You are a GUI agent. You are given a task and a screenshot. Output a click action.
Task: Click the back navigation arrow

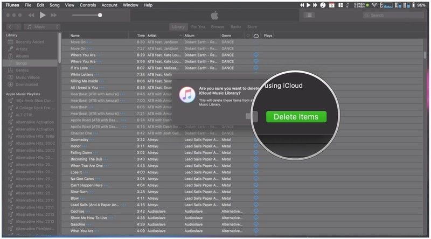10,26
